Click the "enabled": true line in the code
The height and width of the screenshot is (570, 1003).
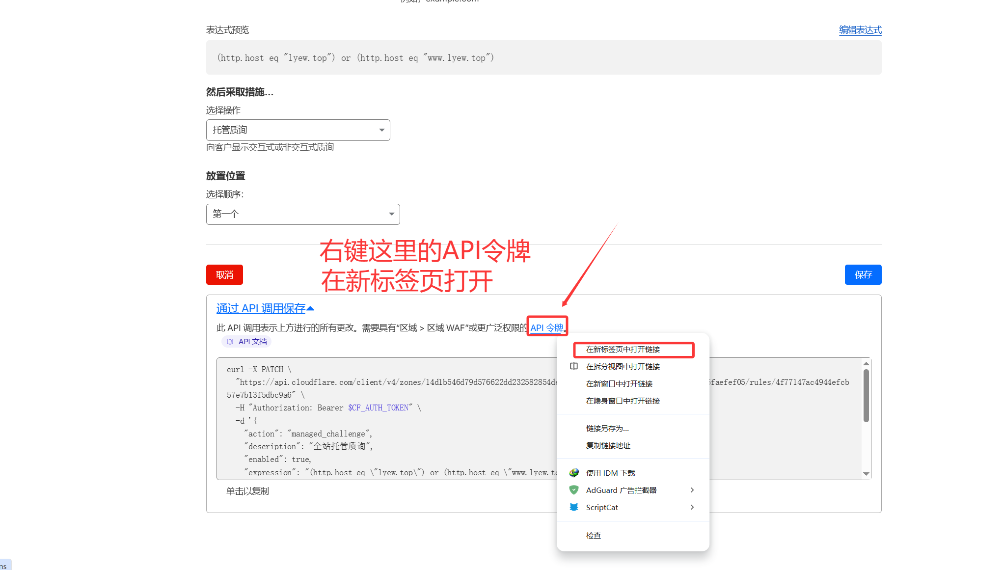click(x=278, y=460)
